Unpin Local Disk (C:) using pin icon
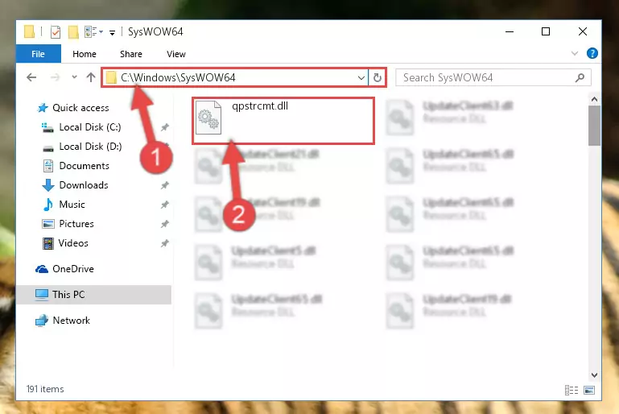The width and height of the screenshot is (619, 414). 165,127
